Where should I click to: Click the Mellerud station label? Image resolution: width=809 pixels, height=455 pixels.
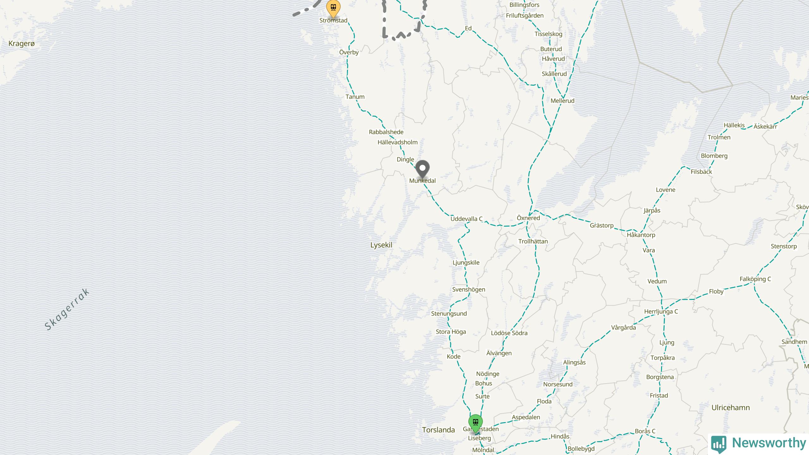[x=563, y=101]
